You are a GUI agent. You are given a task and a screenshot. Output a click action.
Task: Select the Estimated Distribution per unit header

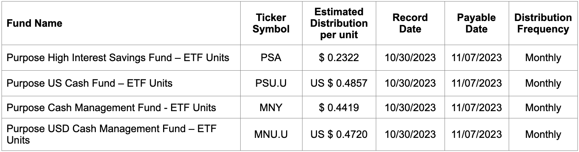pos(339,23)
